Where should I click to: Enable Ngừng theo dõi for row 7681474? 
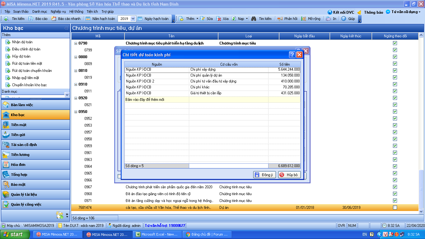pyautogui.click(x=395, y=208)
